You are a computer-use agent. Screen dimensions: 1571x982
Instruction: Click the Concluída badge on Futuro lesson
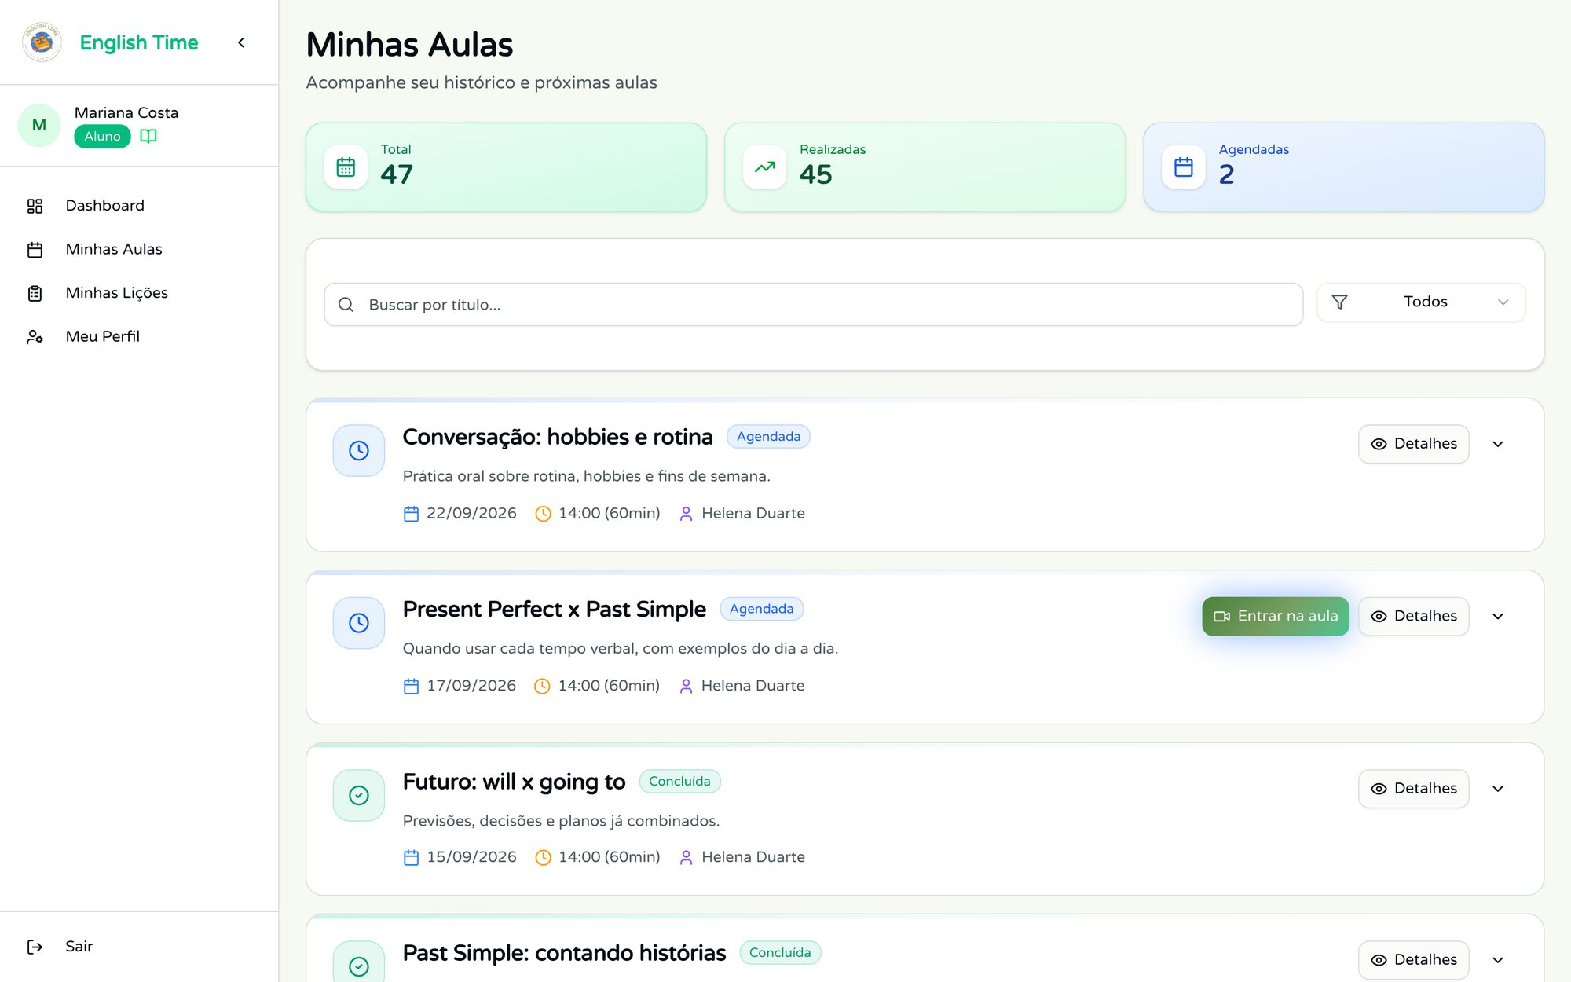[x=679, y=782]
